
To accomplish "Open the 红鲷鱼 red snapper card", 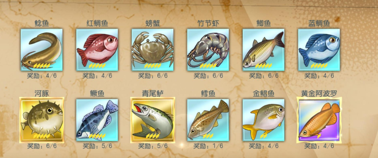I will pos(97,50).
